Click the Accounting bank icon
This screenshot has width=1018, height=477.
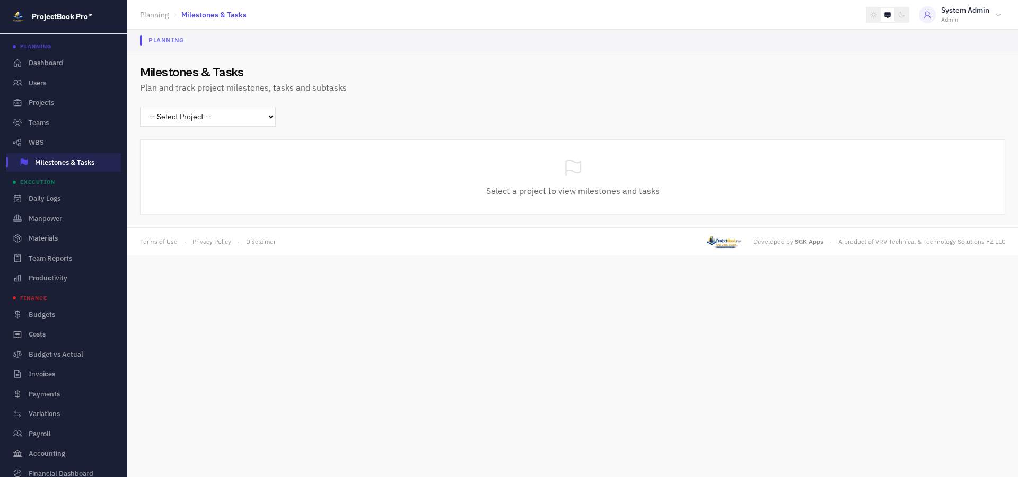click(x=17, y=454)
